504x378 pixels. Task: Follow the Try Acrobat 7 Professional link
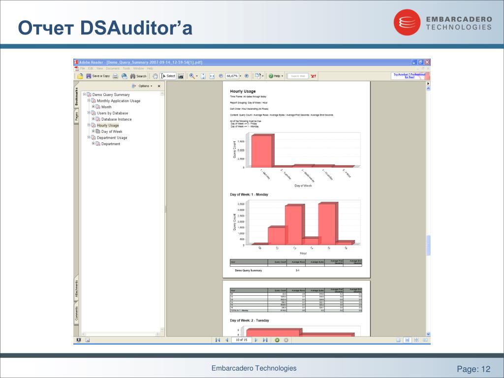point(409,76)
